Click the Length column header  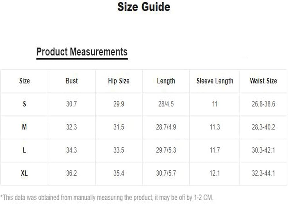(x=166, y=81)
